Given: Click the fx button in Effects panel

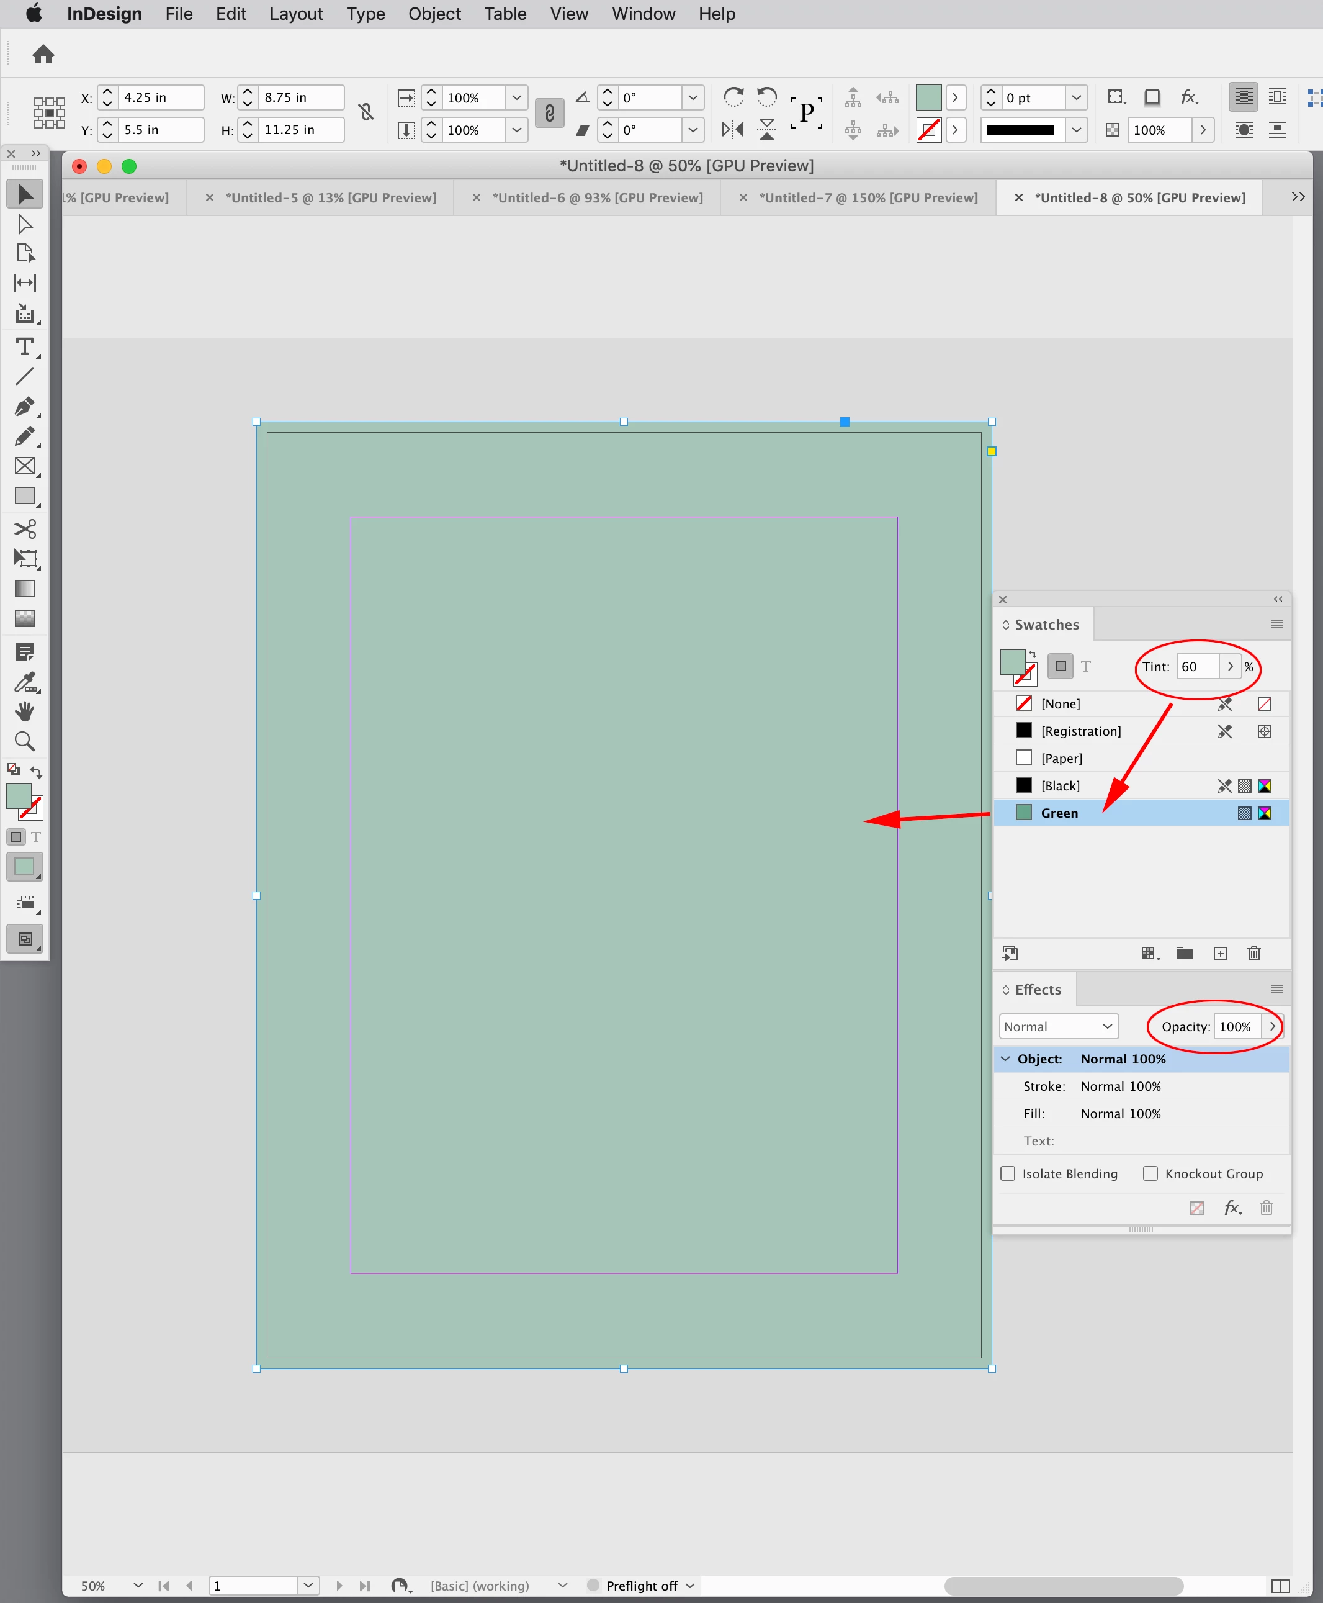Looking at the screenshot, I should (x=1232, y=1208).
